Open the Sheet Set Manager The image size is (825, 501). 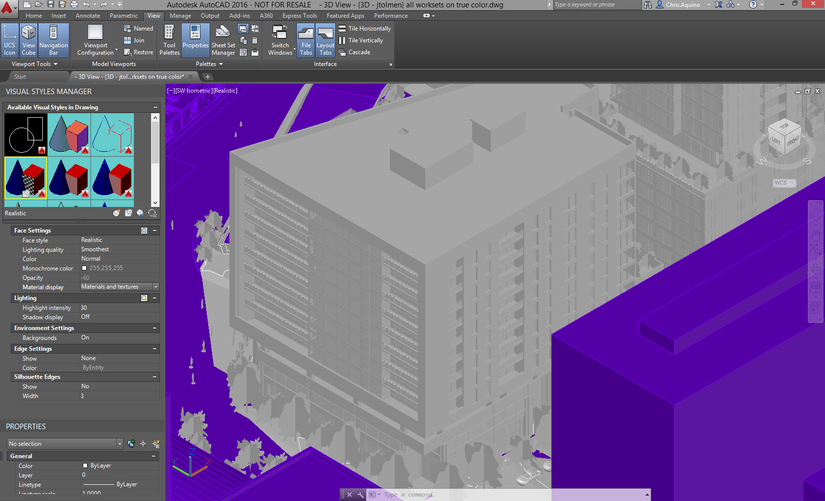(223, 39)
